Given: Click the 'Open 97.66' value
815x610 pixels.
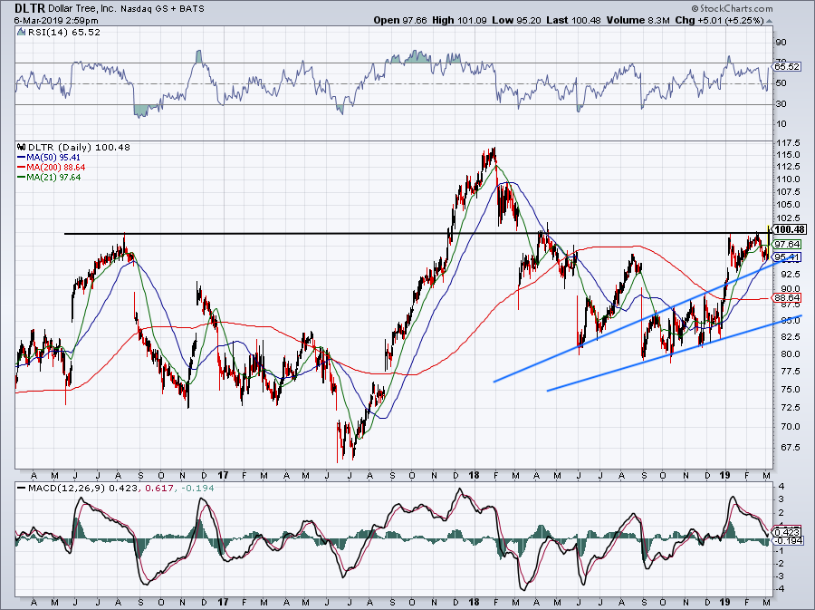Looking at the screenshot, I should click(x=400, y=20).
